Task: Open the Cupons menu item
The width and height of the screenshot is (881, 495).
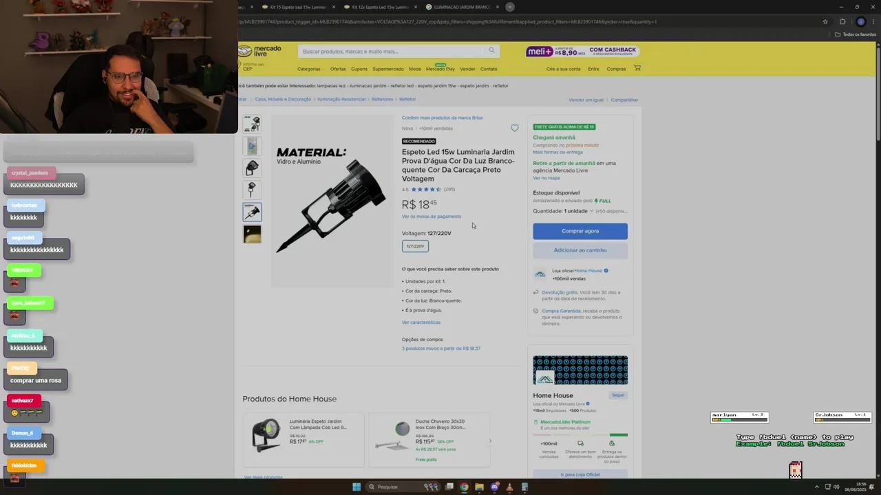Action: (359, 69)
